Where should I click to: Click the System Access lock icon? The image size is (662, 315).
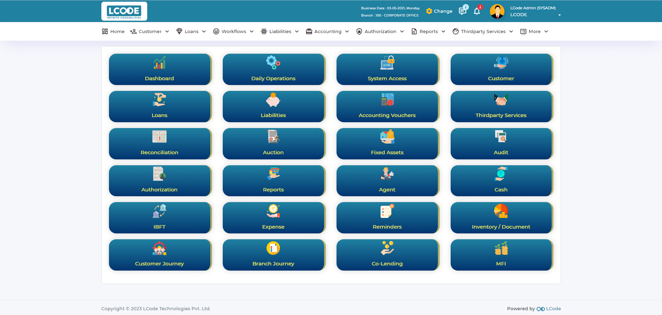click(x=387, y=63)
